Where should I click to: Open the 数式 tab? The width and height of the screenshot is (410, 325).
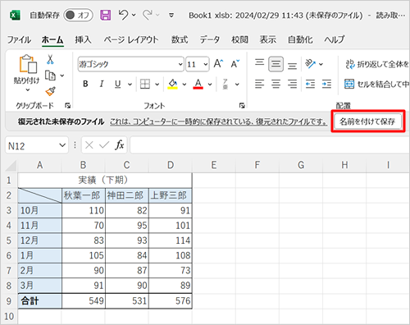point(180,39)
